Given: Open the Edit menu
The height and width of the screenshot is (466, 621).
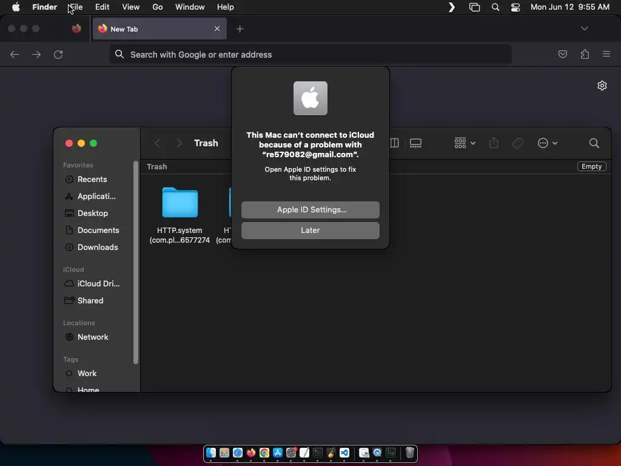Looking at the screenshot, I should pyautogui.click(x=102, y=7).
